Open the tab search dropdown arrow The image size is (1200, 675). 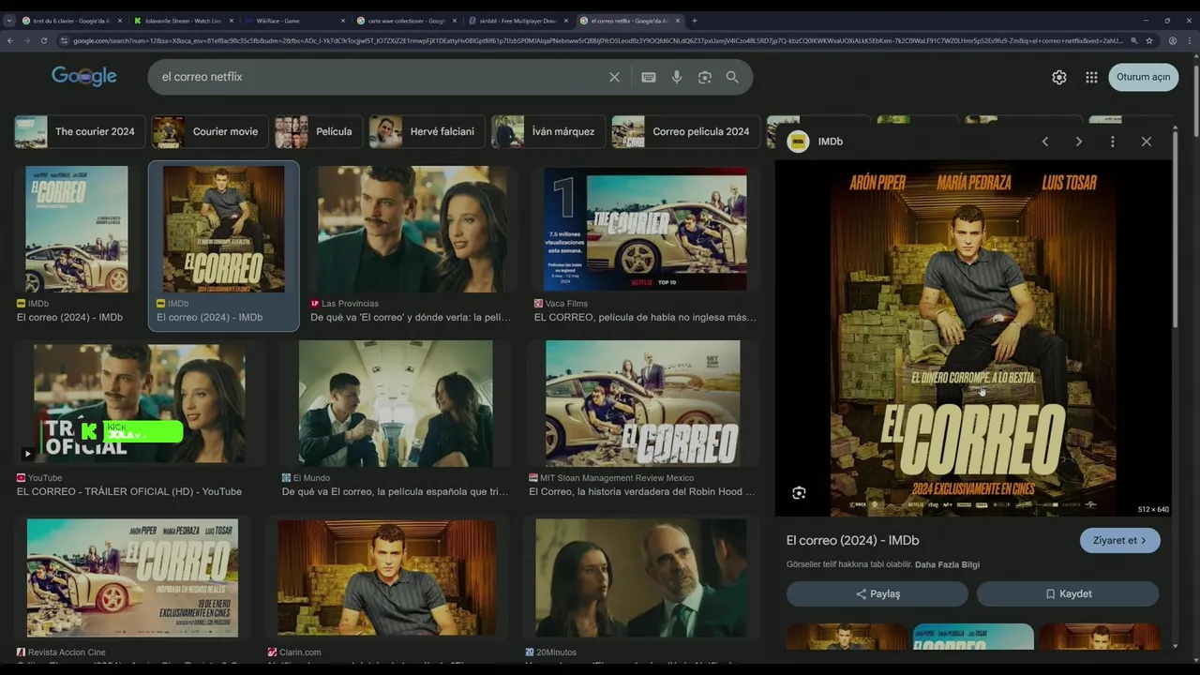click(9, 21)
